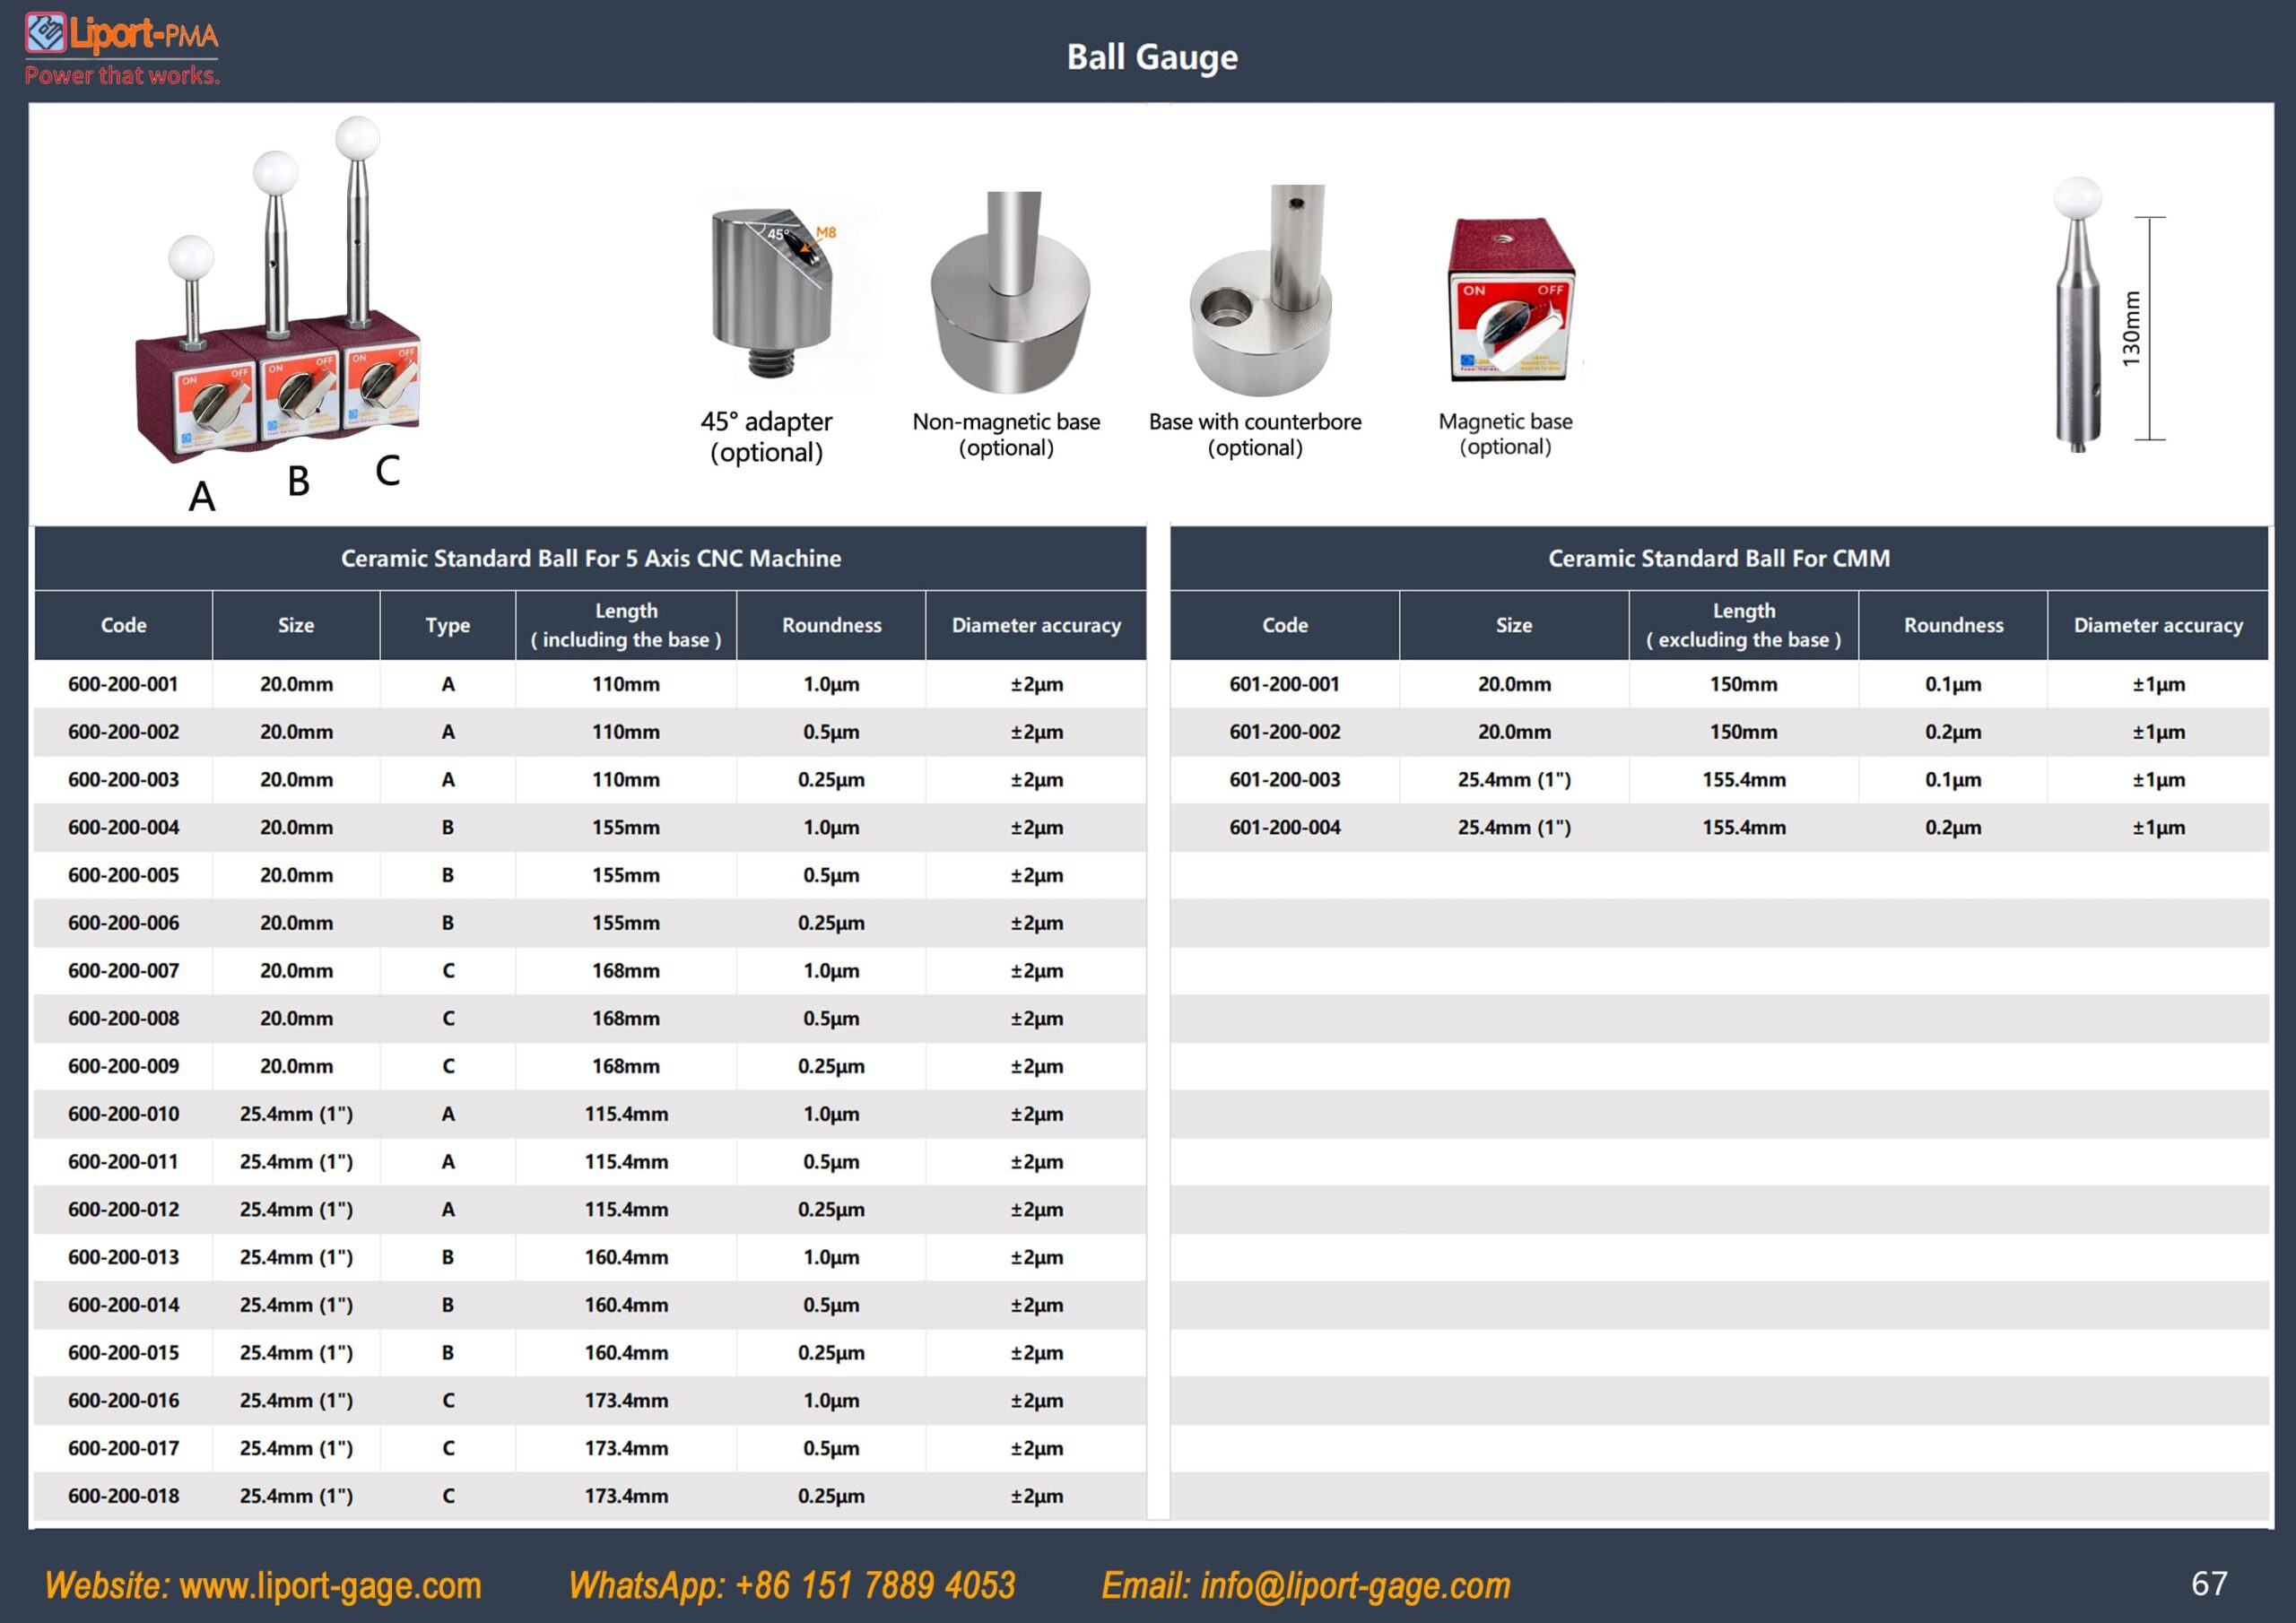Image resolution: width=2296 pixels, height=1623 pixels.
Task: Click the Ball Gauge page title
Action: click(x=1152, y=57)
